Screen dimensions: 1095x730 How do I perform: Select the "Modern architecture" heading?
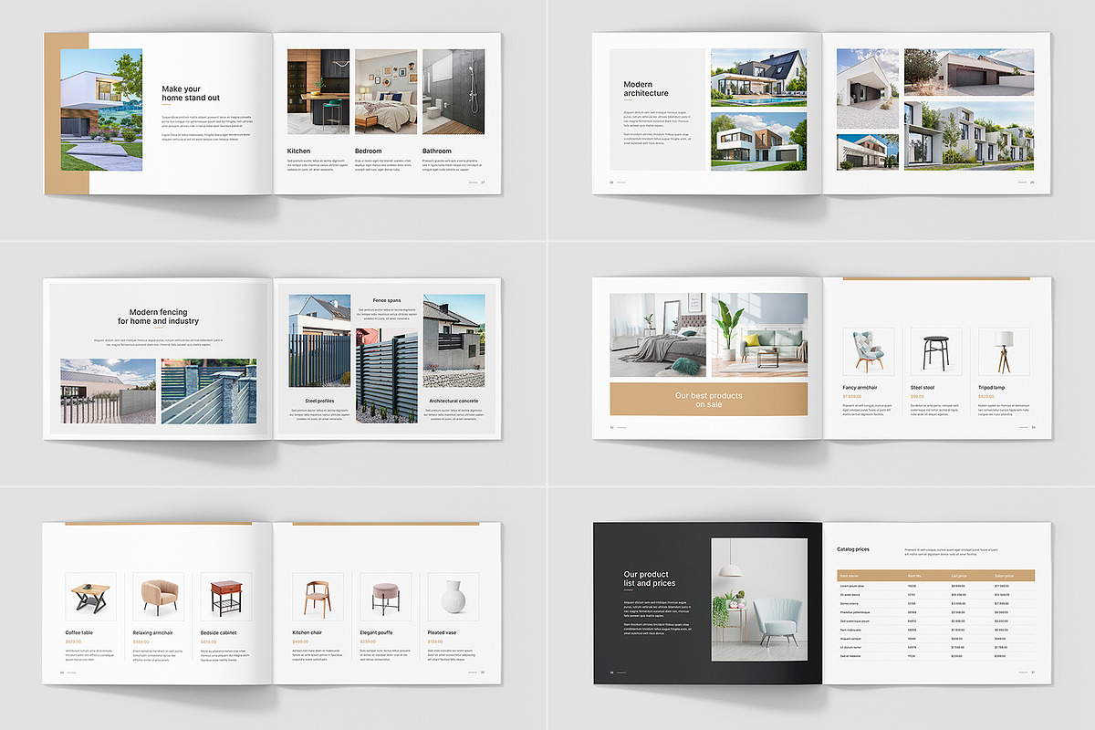point(646,89)
